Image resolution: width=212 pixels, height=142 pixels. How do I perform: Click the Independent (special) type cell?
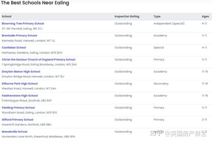pyautogui.click(x=169, y=24)
